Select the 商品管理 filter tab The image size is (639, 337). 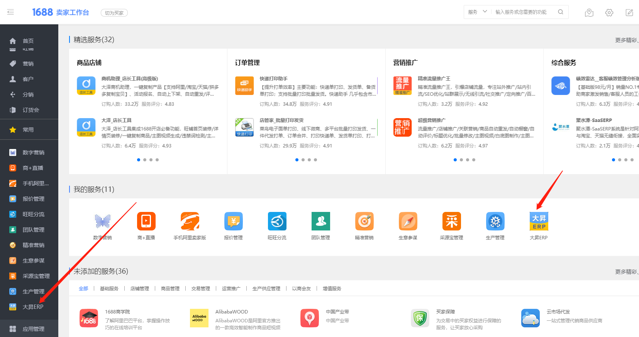click(x=170, y=289)
